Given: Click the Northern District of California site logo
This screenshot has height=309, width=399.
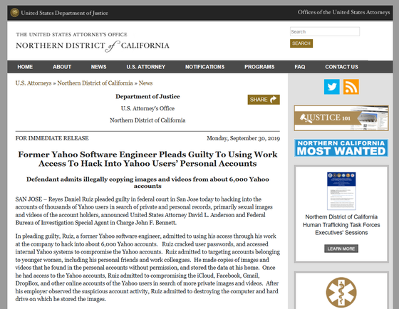Looking at the screenshot, I should point(93,42).
